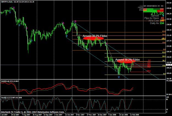172x116 pixels.
Task: Click the current price tag on the price axis
Action: (x=169, y=65)
